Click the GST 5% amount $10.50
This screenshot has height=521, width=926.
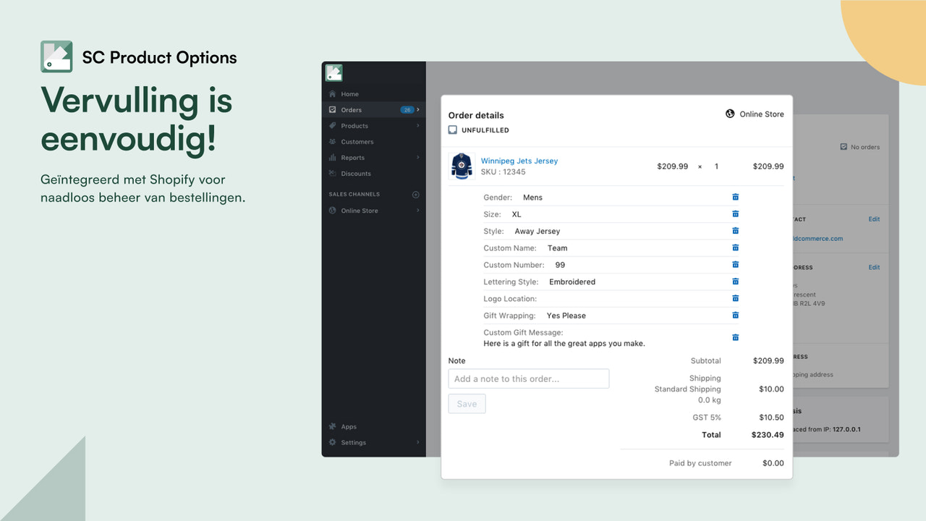pos(771,418)
